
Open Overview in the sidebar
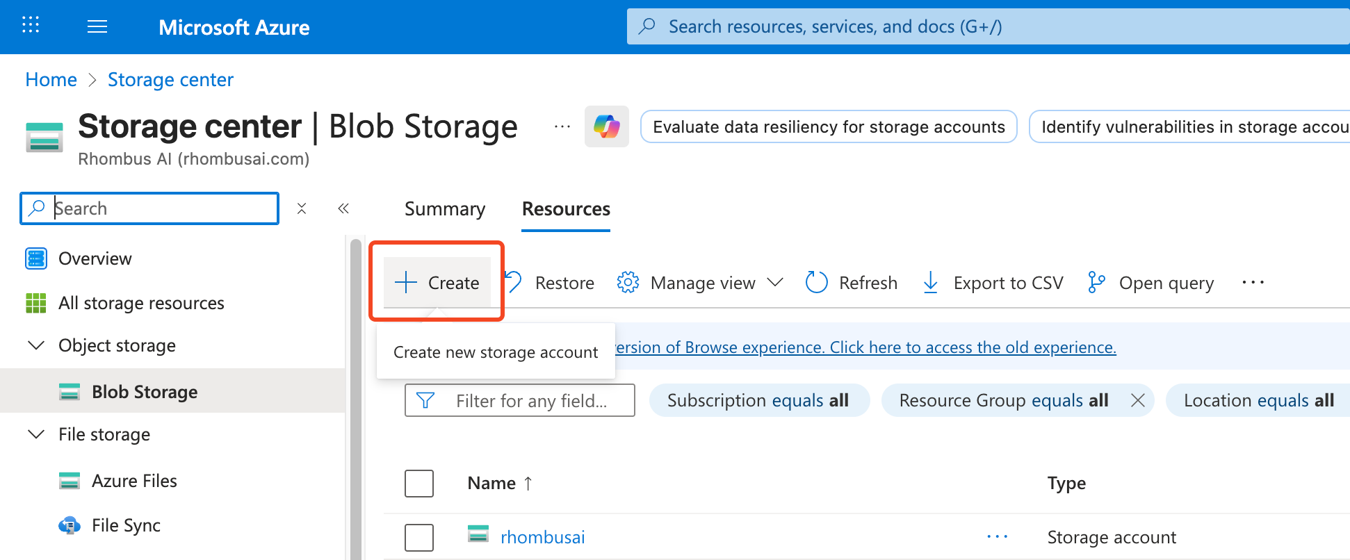coord(95,258)
